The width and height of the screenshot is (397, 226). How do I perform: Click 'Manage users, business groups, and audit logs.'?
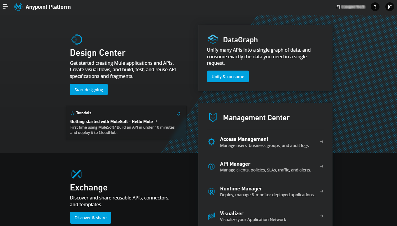coord(265,146)
